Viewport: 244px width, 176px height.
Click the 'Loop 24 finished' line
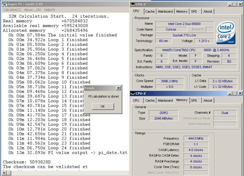pyautogui.click(x=49, y=148)
